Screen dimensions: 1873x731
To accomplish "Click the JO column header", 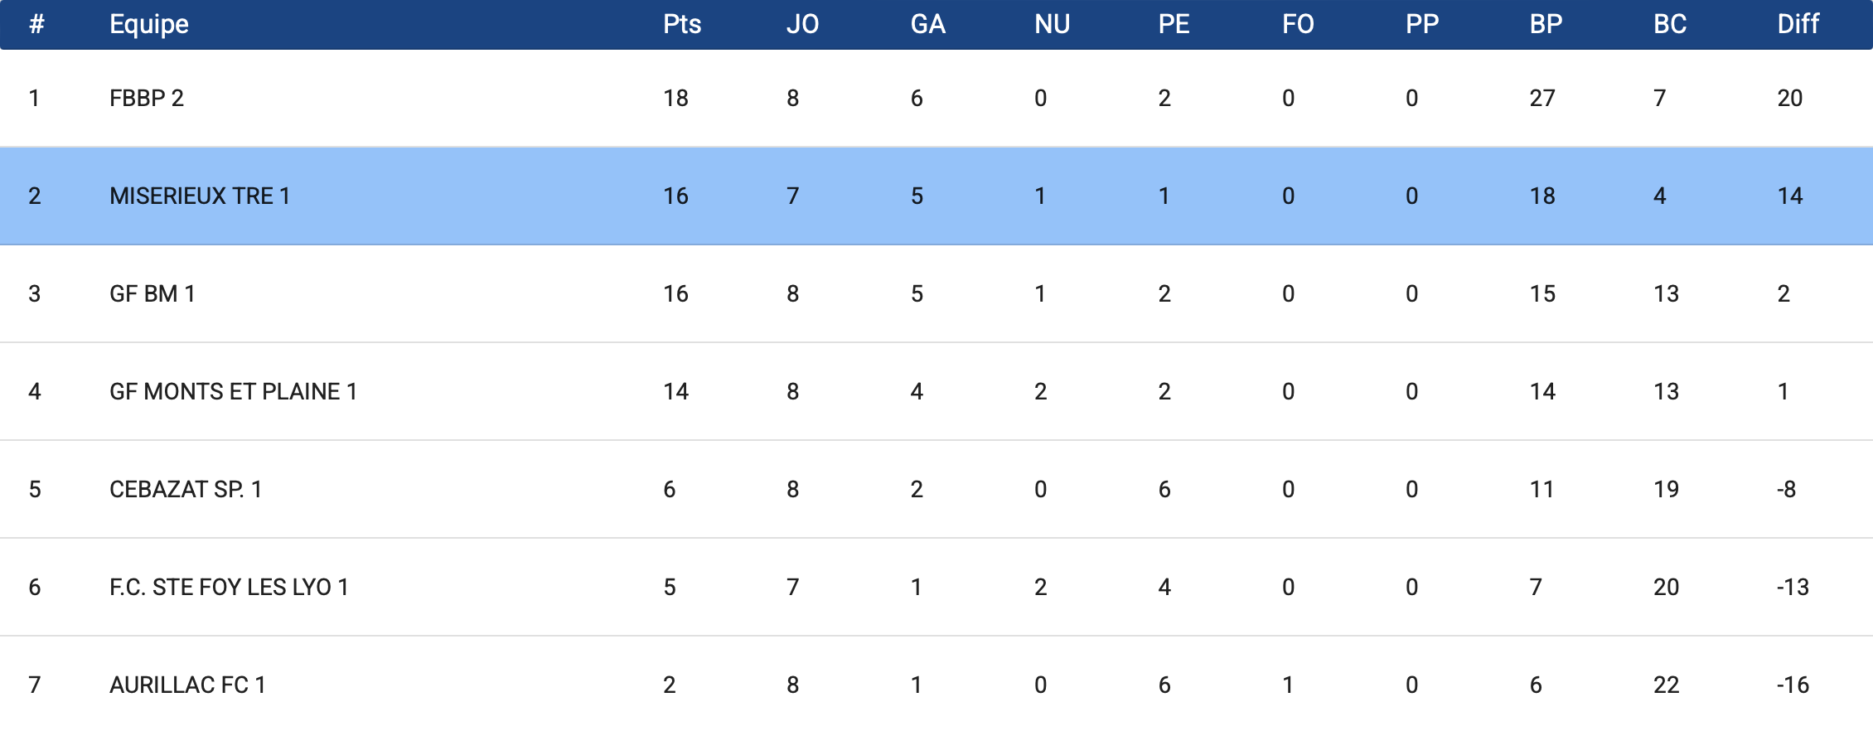I will (802, 24).
